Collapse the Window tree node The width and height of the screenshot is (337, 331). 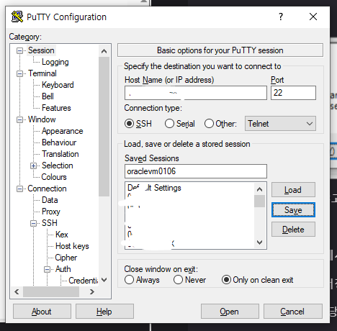(19, 119)
